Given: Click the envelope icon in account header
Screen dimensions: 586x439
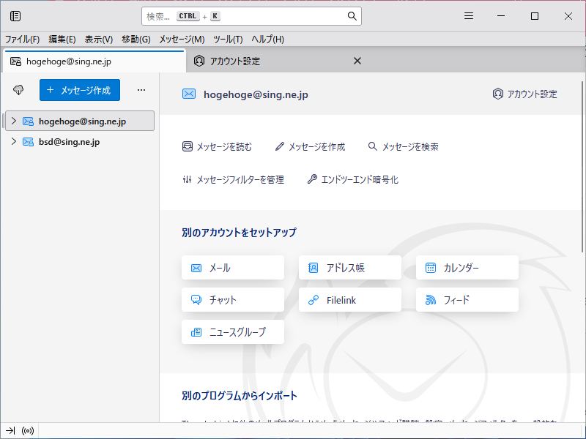Looking at the screenshot, I should [189, 94].
